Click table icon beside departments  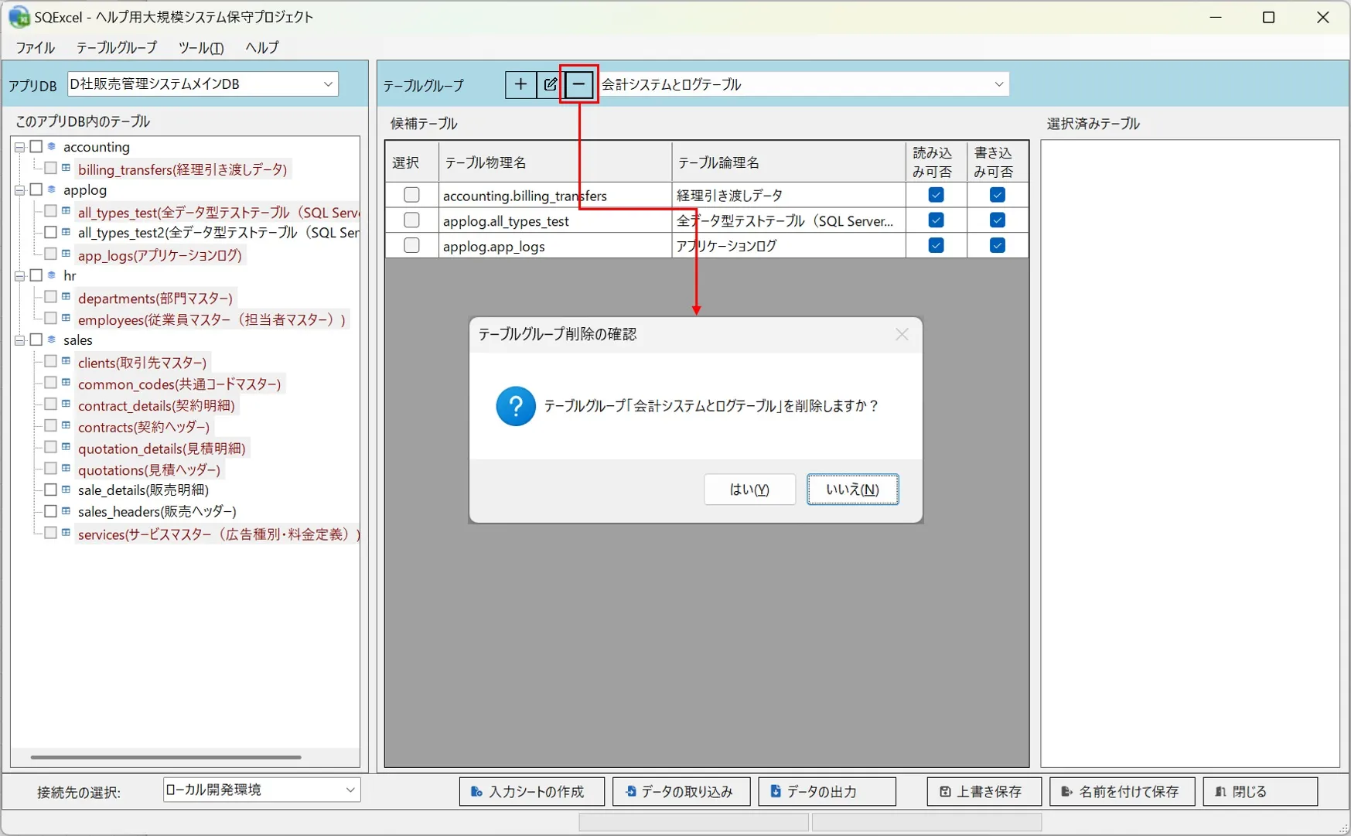[x=67, y=297]
